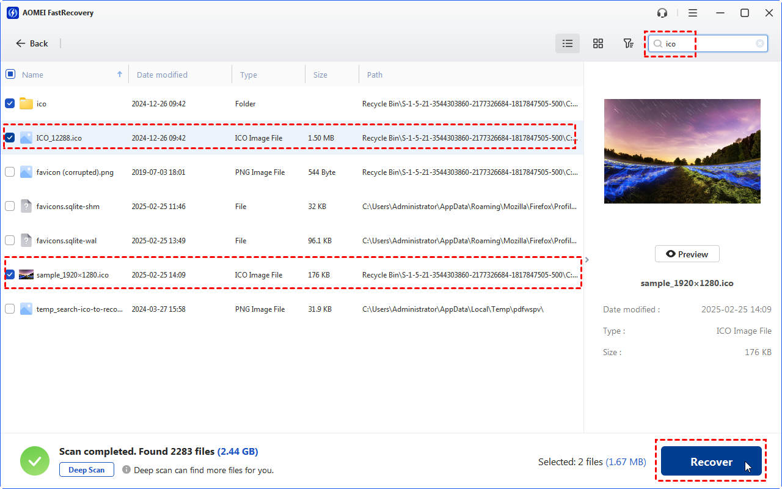Click the date 2025-02-25 11:46
The height and width of the screenshot is (489, 782).
[159, 207]
